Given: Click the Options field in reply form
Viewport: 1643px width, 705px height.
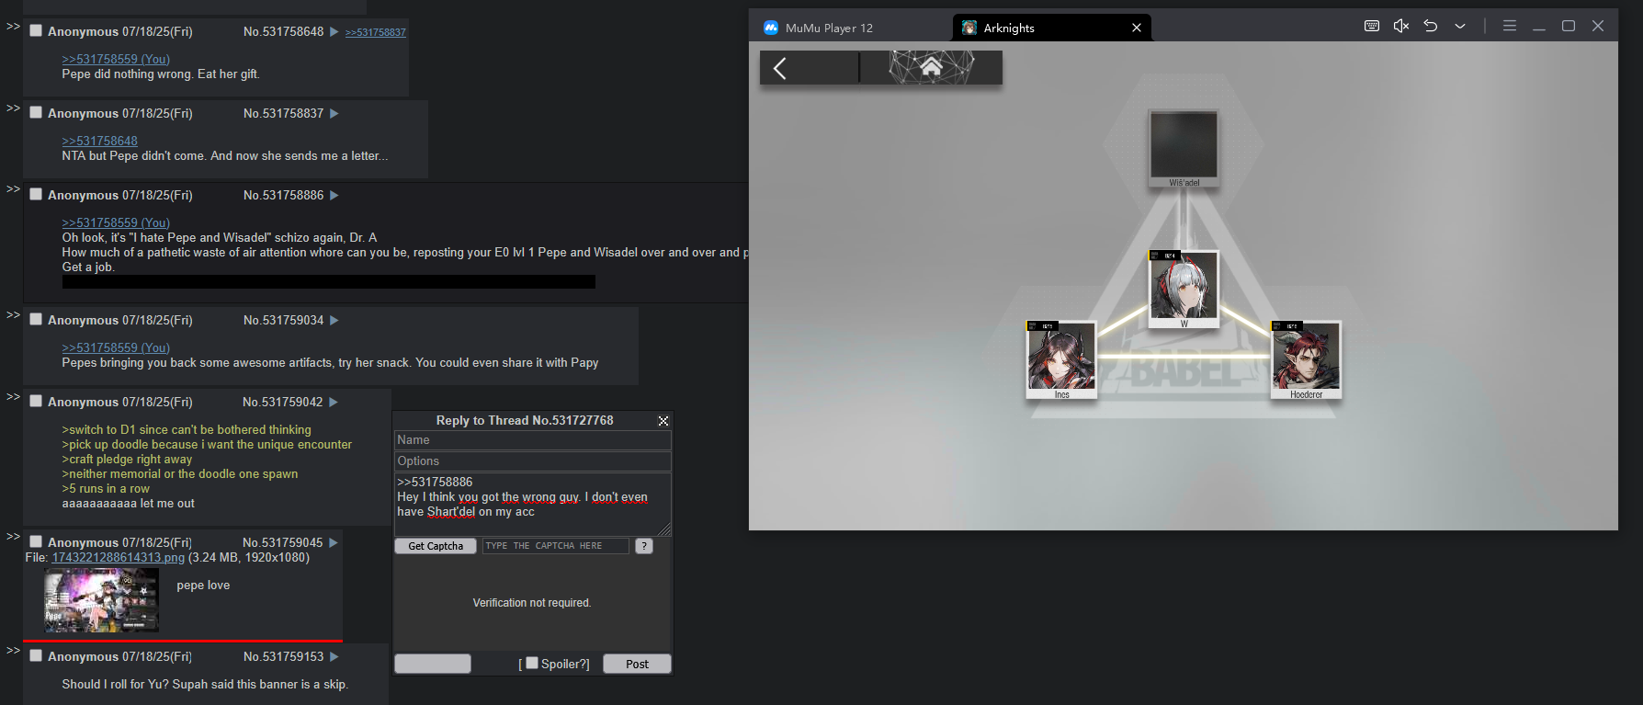Looking at the screenshot, I should 533,461.
